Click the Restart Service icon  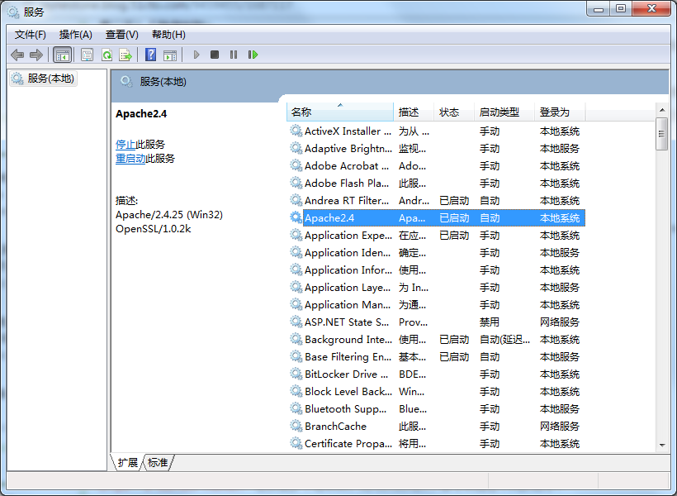coord(253,55)
